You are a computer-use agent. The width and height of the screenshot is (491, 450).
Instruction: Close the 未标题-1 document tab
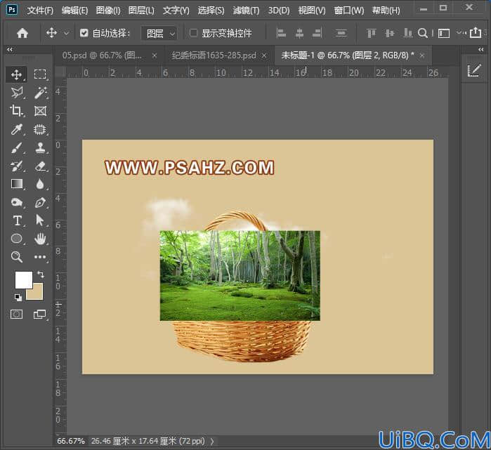click(422, 55)
